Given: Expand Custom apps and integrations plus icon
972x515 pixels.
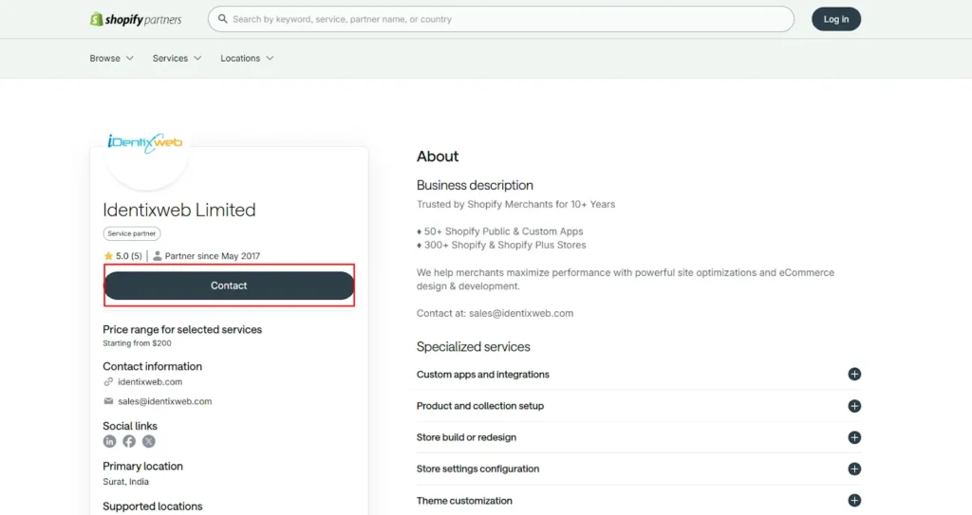Looking at the screenshot, I should coord(854,375).
